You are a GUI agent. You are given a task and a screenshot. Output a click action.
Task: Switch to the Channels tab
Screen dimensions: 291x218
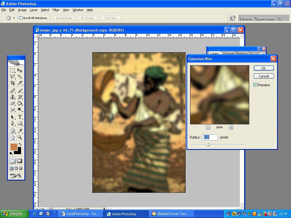click(229, 53)
